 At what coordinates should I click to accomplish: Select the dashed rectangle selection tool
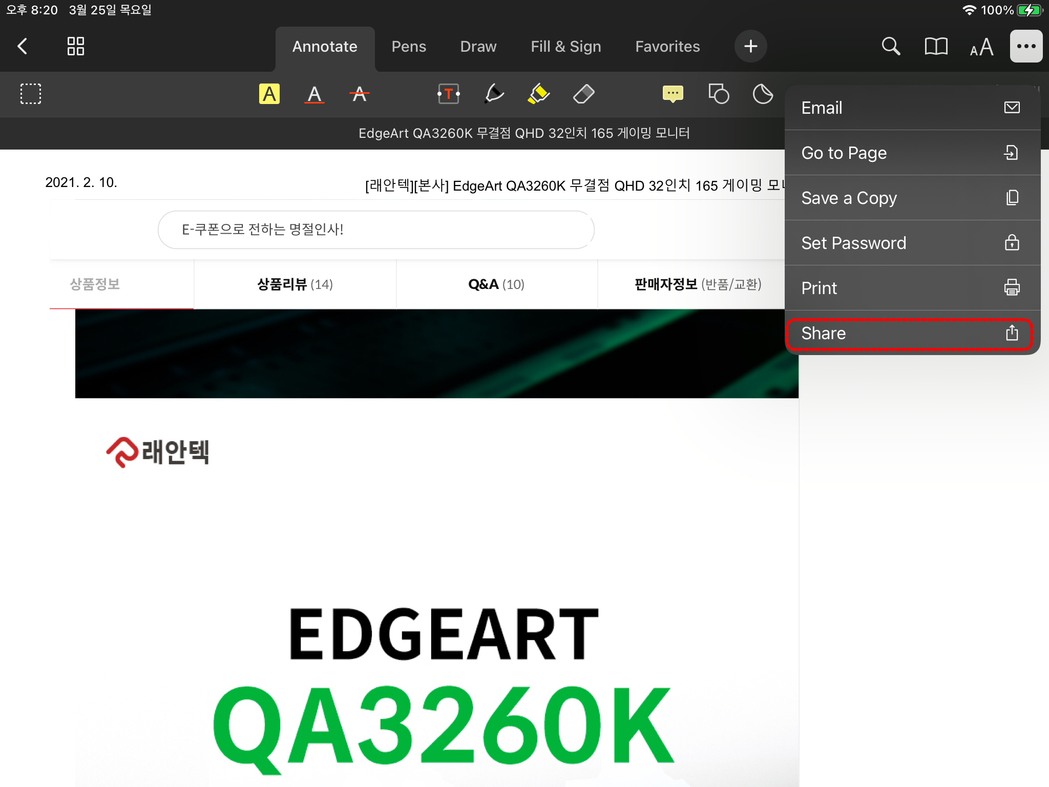pos(31,94)
